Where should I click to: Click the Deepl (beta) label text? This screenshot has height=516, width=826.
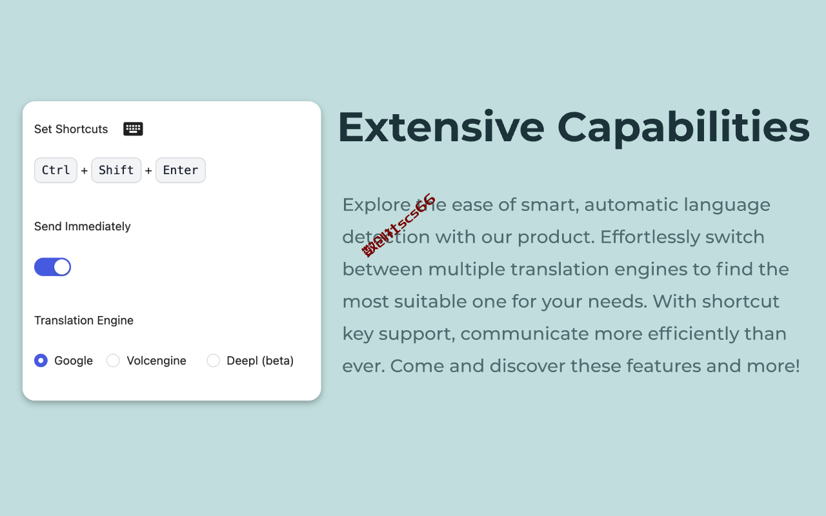click(260, 361)
